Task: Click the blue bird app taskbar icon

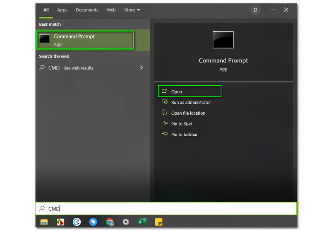Action: [93, 222]
